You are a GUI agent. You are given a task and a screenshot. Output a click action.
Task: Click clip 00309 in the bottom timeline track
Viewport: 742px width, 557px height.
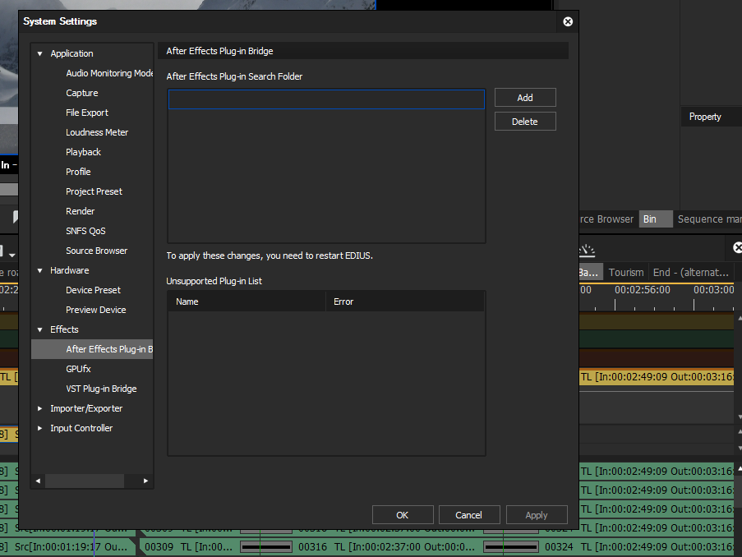pos(189,547)
